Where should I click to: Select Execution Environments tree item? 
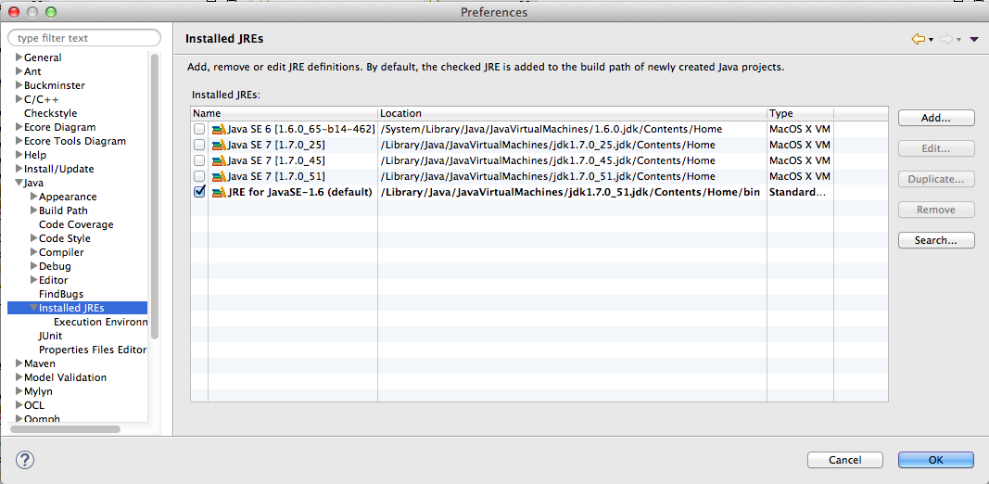(x=100, y=322)
